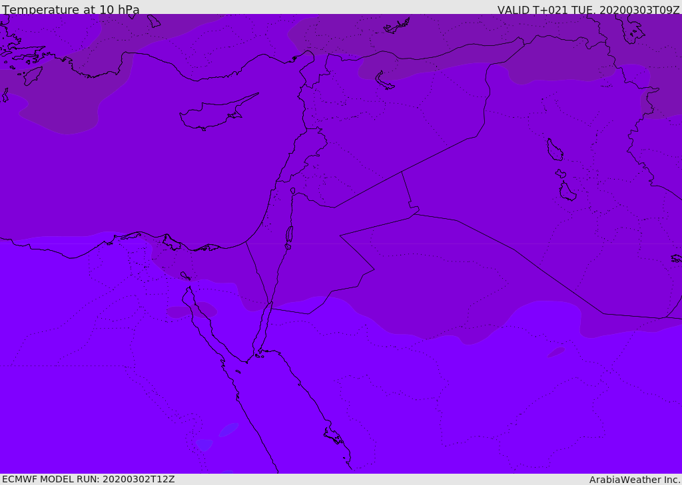The image size is (682, 485).
Task: Click the 'VALID T+021 TUE. 20200303T09Z' label
Action: (x=589, y=9)
